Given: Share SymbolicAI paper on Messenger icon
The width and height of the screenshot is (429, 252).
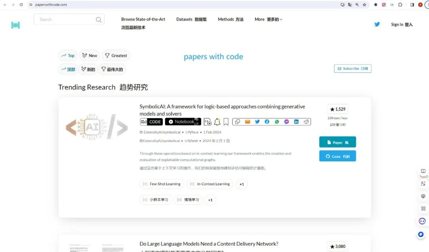Looking at the screenshot, I should coord(286,122).
